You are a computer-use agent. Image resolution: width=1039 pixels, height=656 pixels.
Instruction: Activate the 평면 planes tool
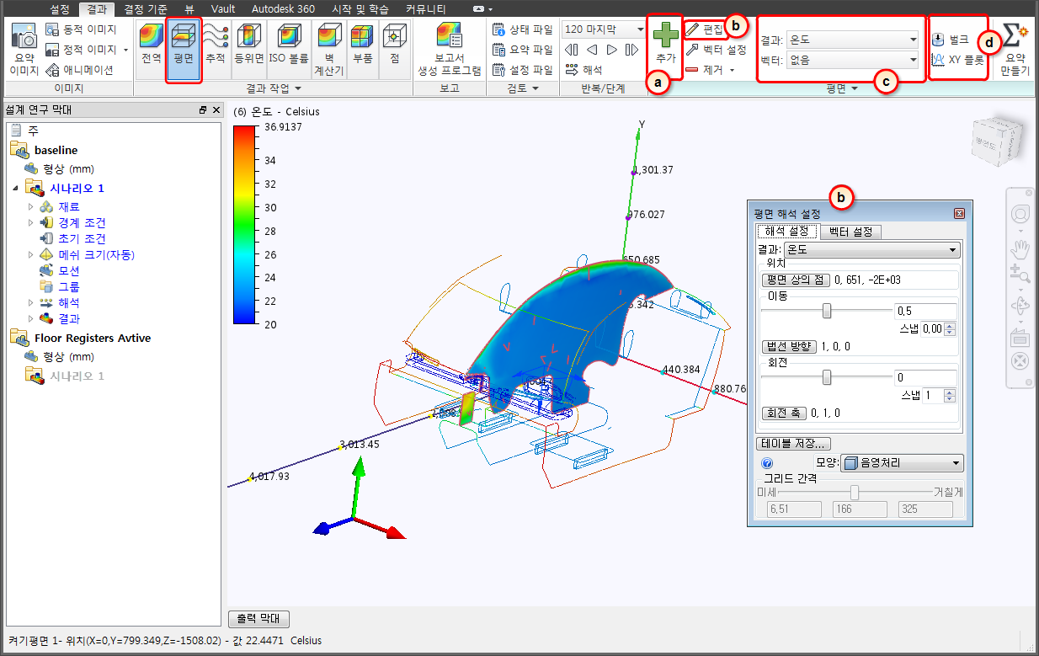click(184, 50)
